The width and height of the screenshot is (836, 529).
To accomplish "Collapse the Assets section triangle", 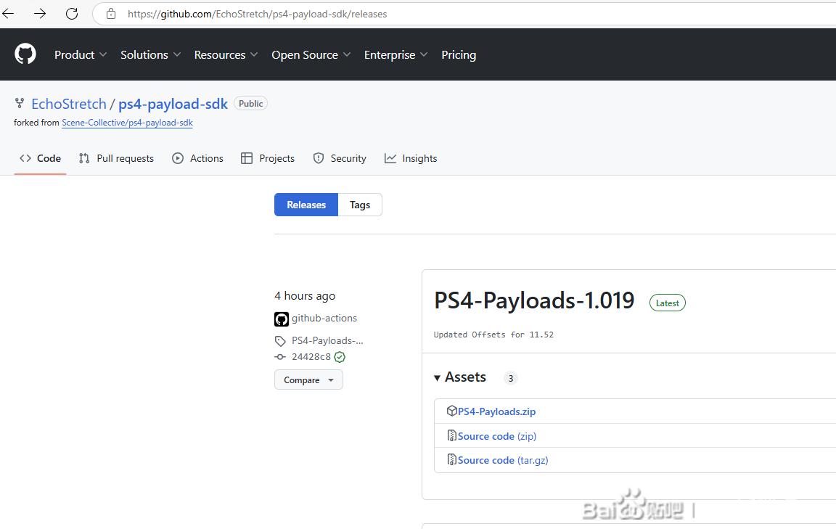I will click(437, 378).
